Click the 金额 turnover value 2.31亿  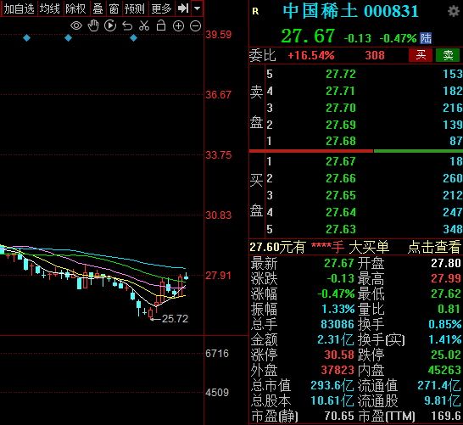336,339
